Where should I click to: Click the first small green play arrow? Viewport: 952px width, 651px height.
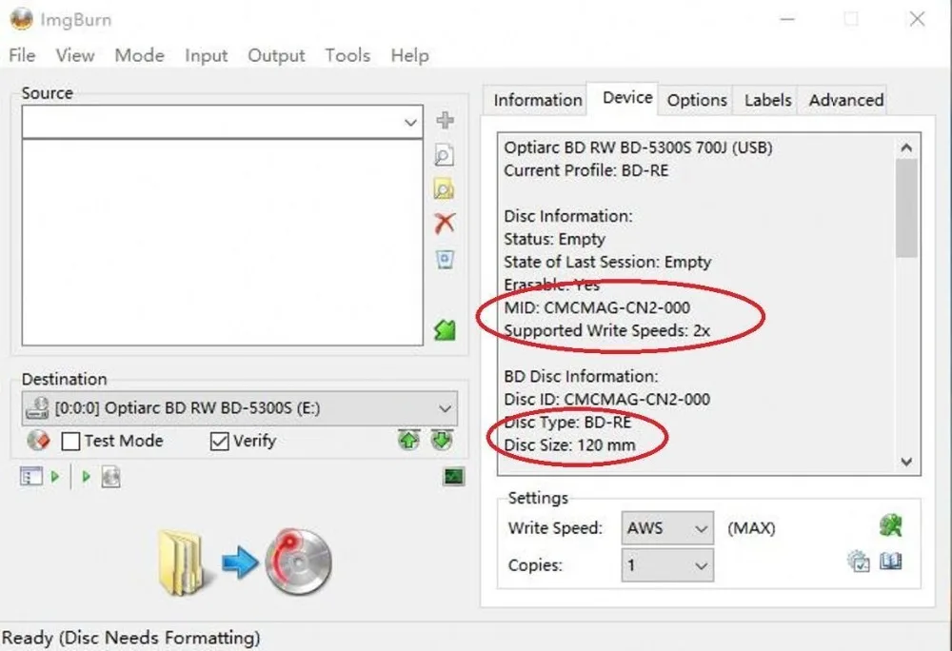[55, 477]
